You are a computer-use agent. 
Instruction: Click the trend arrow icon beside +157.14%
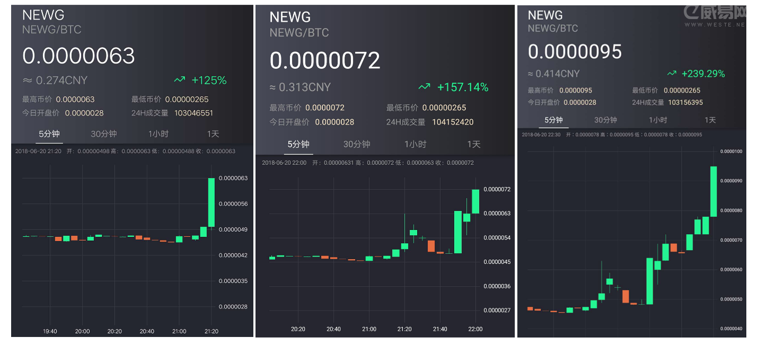pos(424,87)
